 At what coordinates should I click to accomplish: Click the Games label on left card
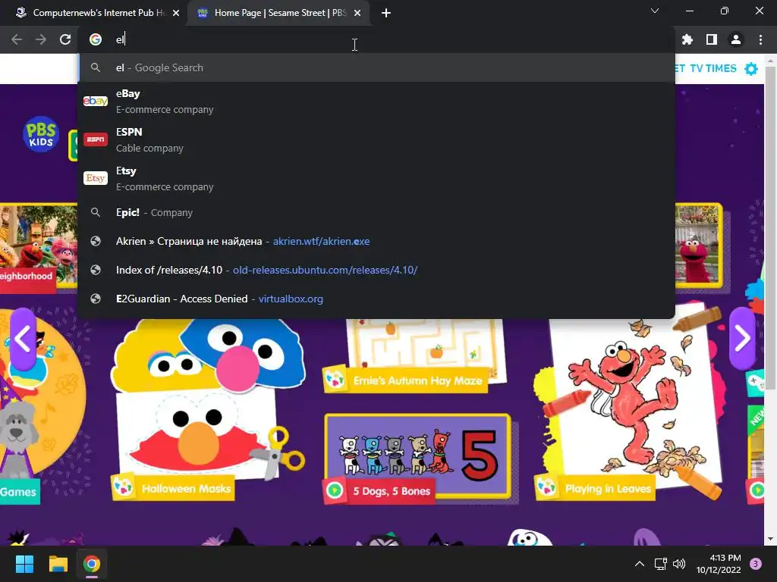19,492
